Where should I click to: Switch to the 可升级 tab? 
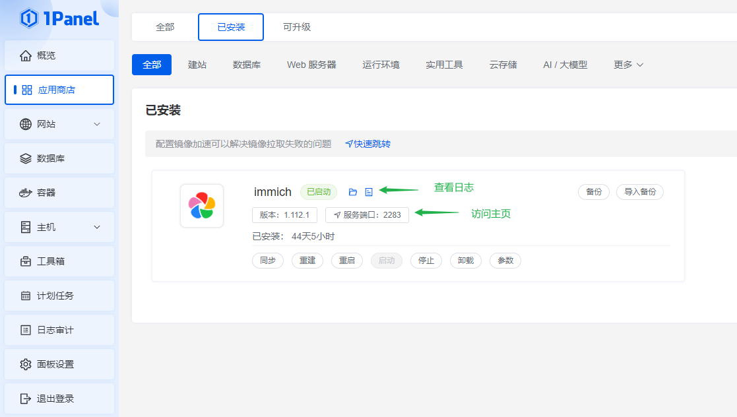pyautogui.click(x=297, y=27)
